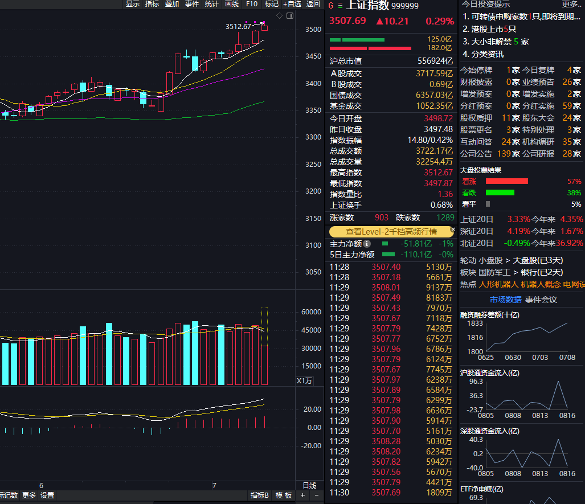The height and width of the screenshot is (504, 585).
Task: Open the 人形机器人 hot topic link
Action: tap(498, 284)
